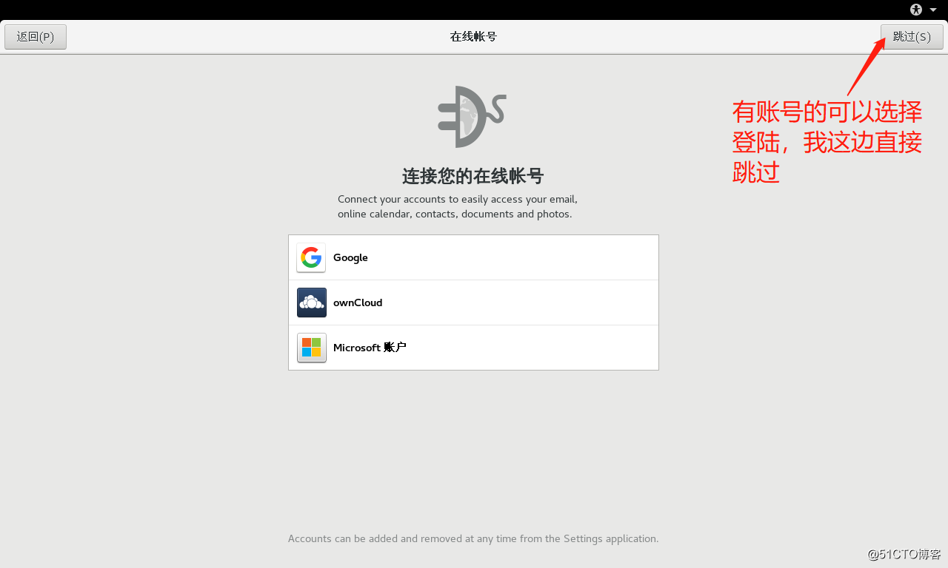Expand the top bar dropdown arrow
The width and height of the screenshot is (948, 568).
[x=933, y=10]
